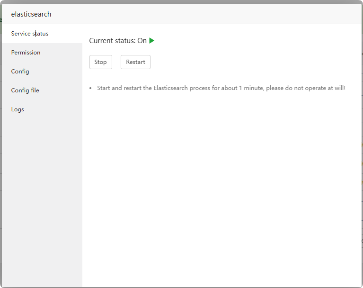Restart the Elasticsearch service
Image resolution: width=363 pixels, height=288 pixels.
point(135,62)
